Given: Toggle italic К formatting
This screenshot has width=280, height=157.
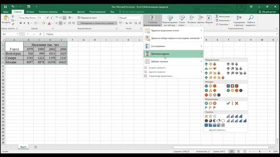Looking at the screenshot, I should click(24, 23).
